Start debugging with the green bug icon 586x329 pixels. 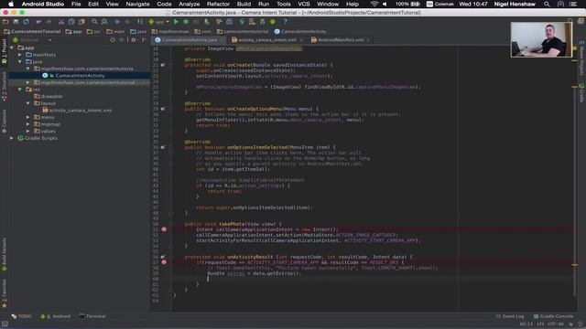pos(186,22)
